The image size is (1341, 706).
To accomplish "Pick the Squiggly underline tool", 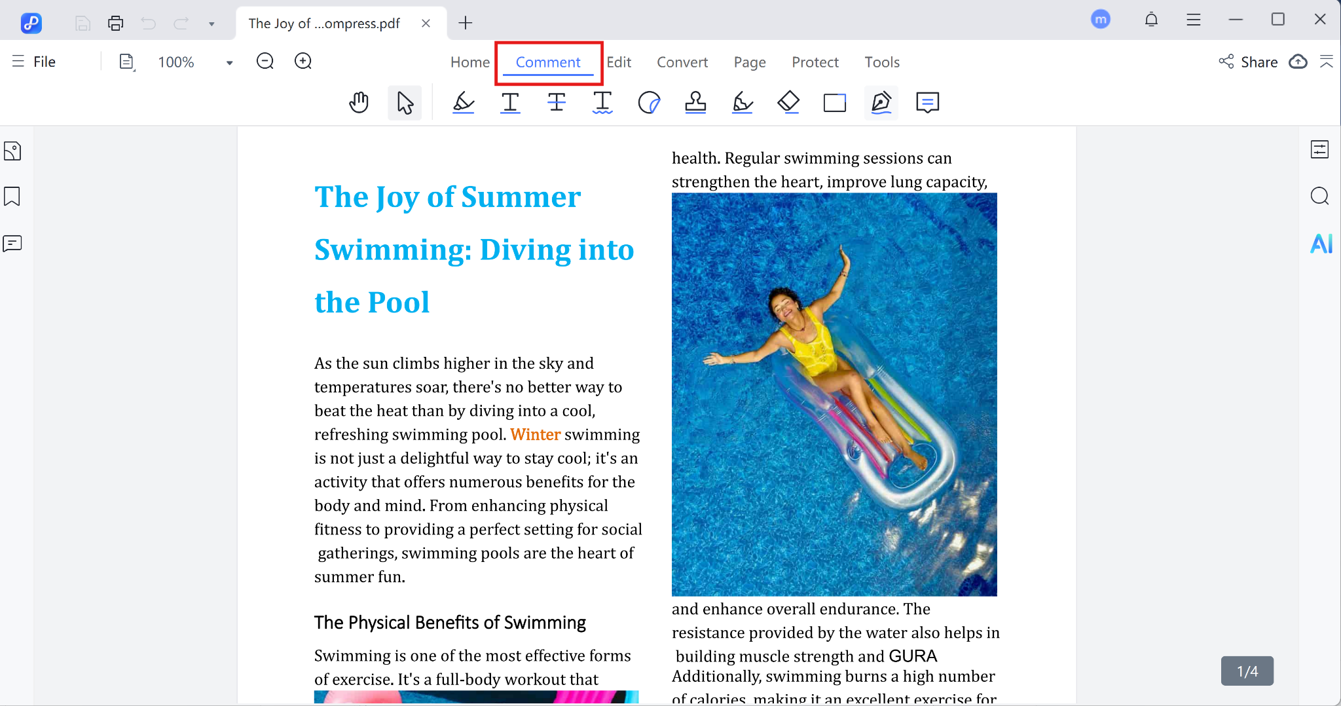I will (x=602, y=103).
